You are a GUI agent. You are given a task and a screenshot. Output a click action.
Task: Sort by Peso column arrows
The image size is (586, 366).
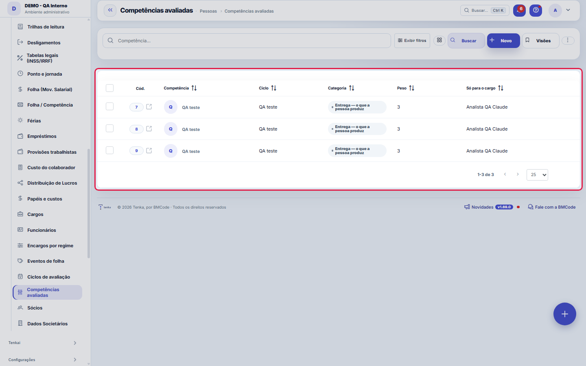coord(412,88)
